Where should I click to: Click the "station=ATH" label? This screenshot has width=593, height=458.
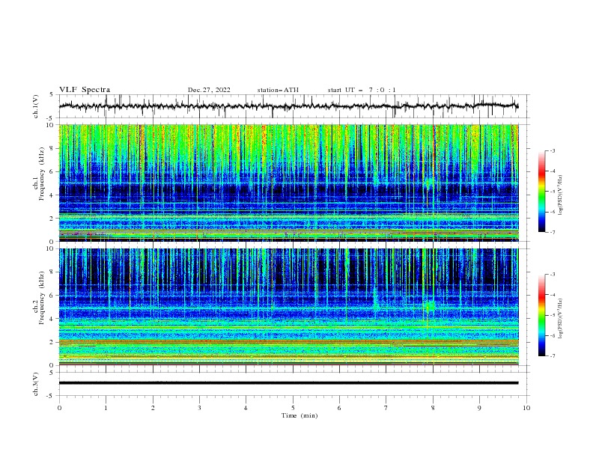click(278, 90)
